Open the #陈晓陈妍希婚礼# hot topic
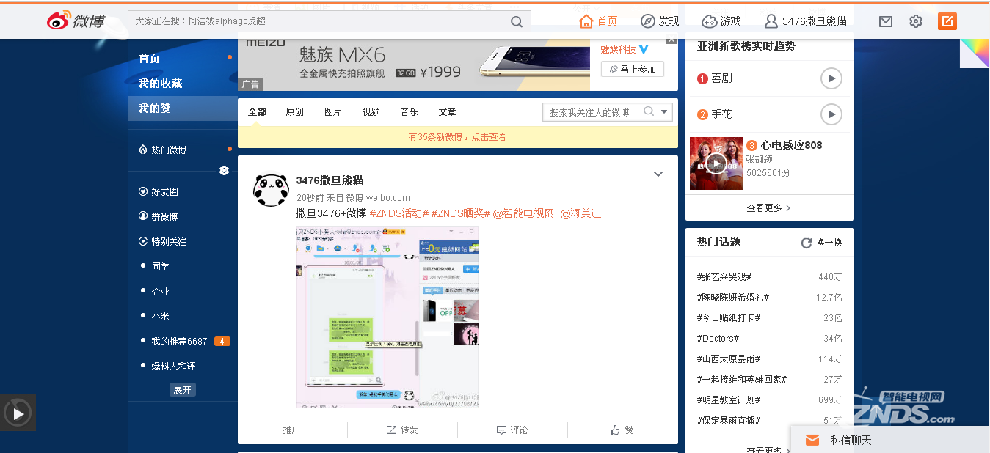This screenshot has height=453, width=990. 732,298
